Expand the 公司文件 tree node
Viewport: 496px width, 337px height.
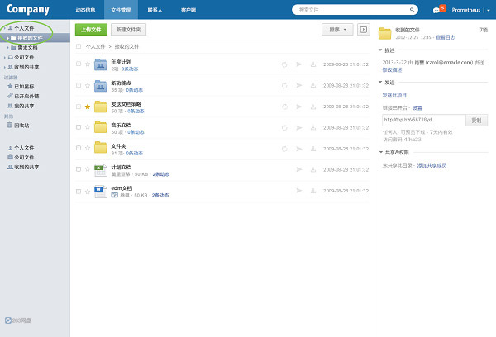coord(3,58)
